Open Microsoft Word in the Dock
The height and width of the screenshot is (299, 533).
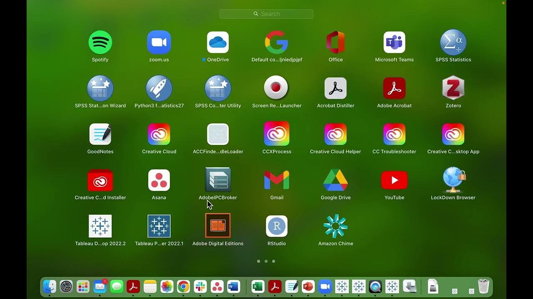tap(234, 287)
